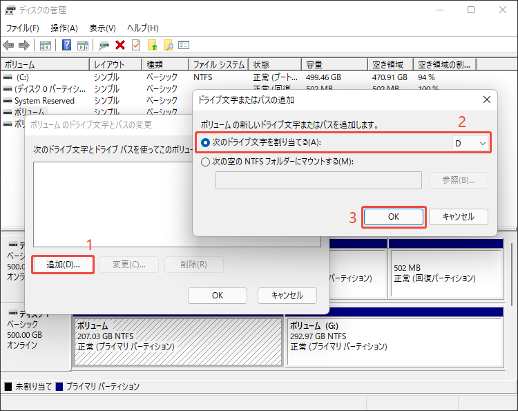Close the ドライブ文字またはパスの追加 dialog
The image size is (518, 411).
coord(487,99)
